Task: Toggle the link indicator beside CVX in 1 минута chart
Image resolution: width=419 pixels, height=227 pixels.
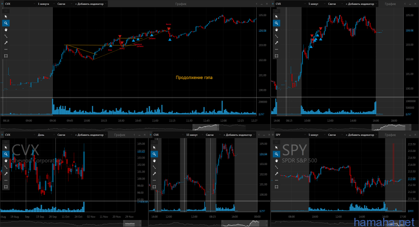Action: (x=2, y=4)
